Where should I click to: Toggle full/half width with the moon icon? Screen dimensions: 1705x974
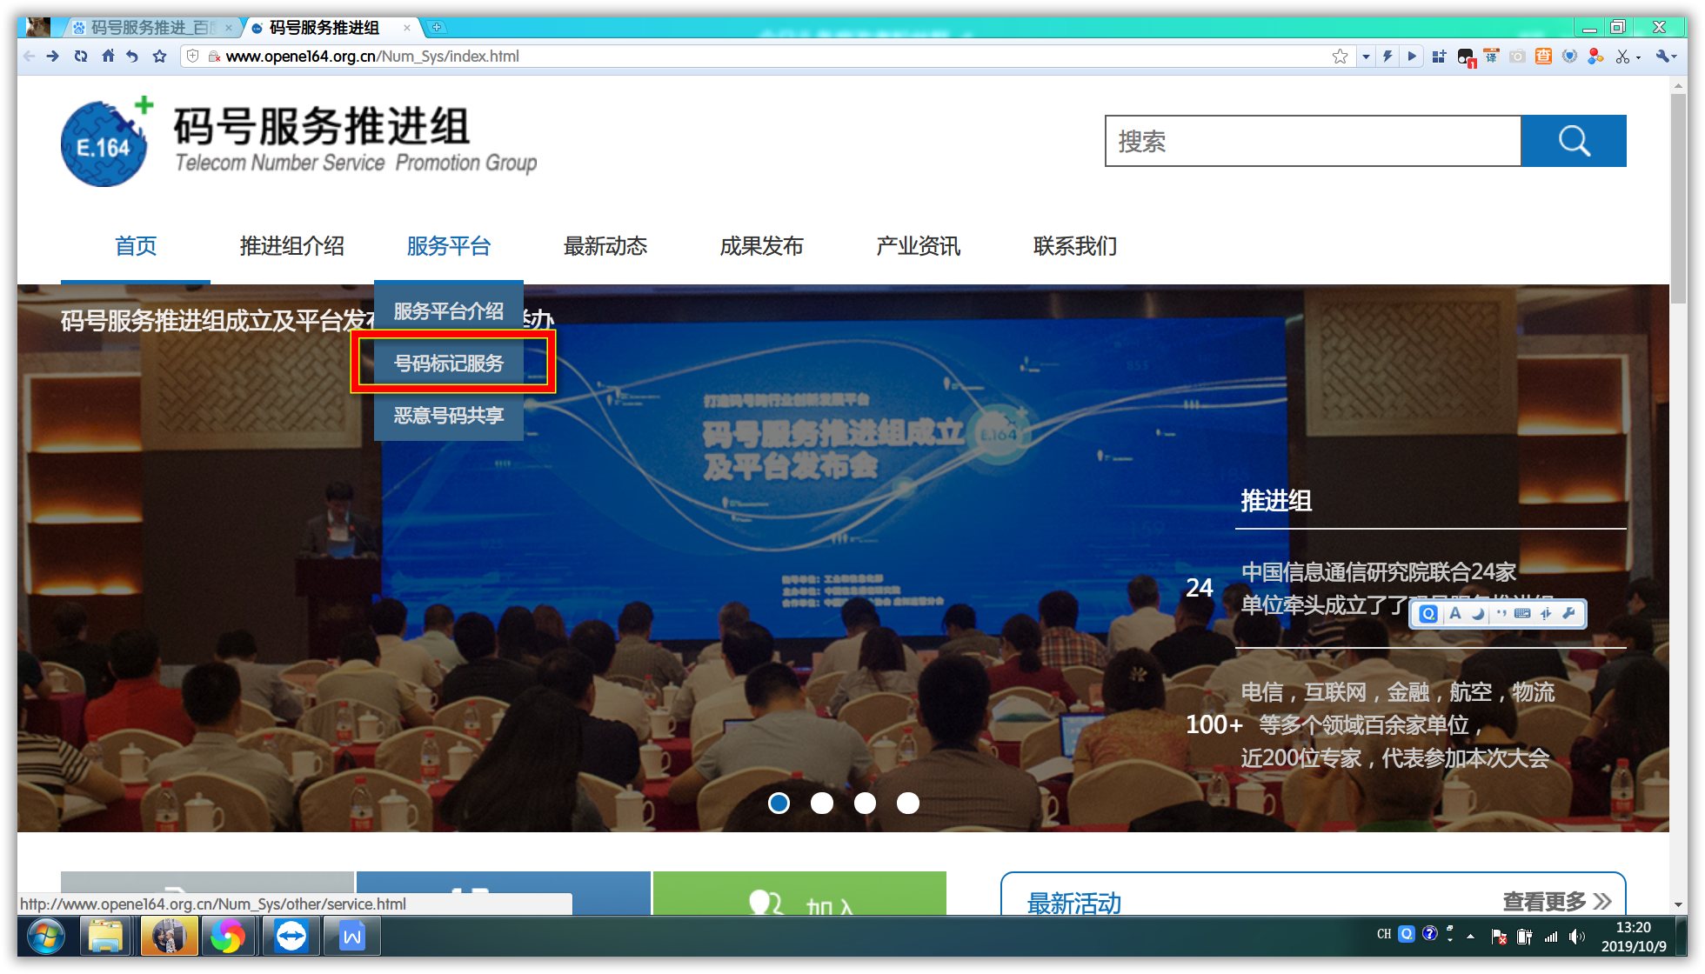tap(1479, 614)
